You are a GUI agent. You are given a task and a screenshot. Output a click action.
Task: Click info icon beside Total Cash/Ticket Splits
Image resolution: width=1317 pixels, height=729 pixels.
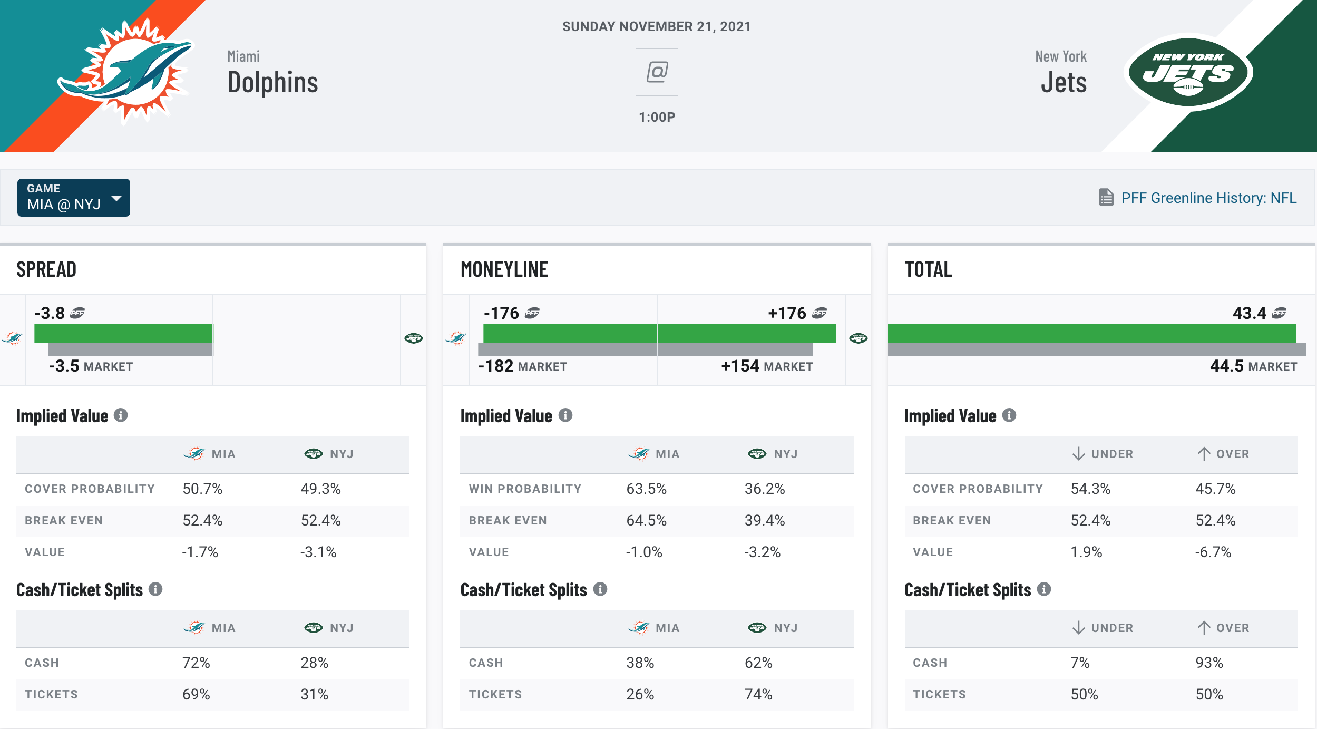pos(1044,589)
